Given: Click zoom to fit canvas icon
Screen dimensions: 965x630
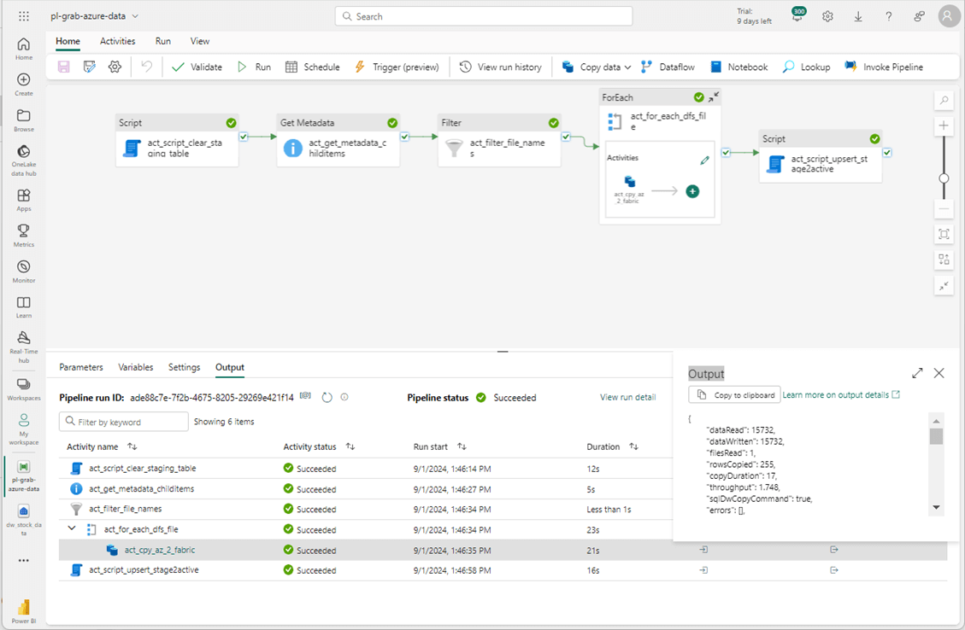Looking at the screenshot, I should [944, 234].
